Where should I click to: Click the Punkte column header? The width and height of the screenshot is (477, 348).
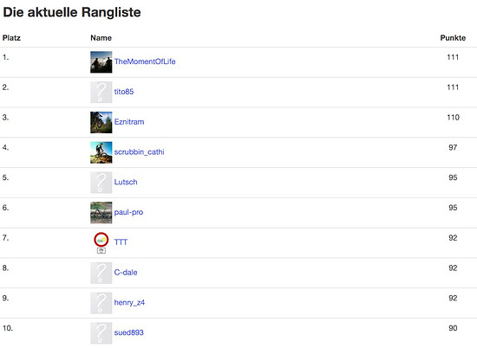pyautogui.click(x=453, y=38)
